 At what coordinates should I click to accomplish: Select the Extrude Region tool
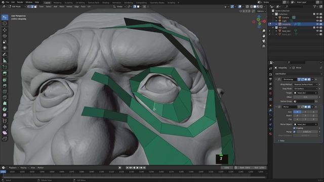point(5,74)
